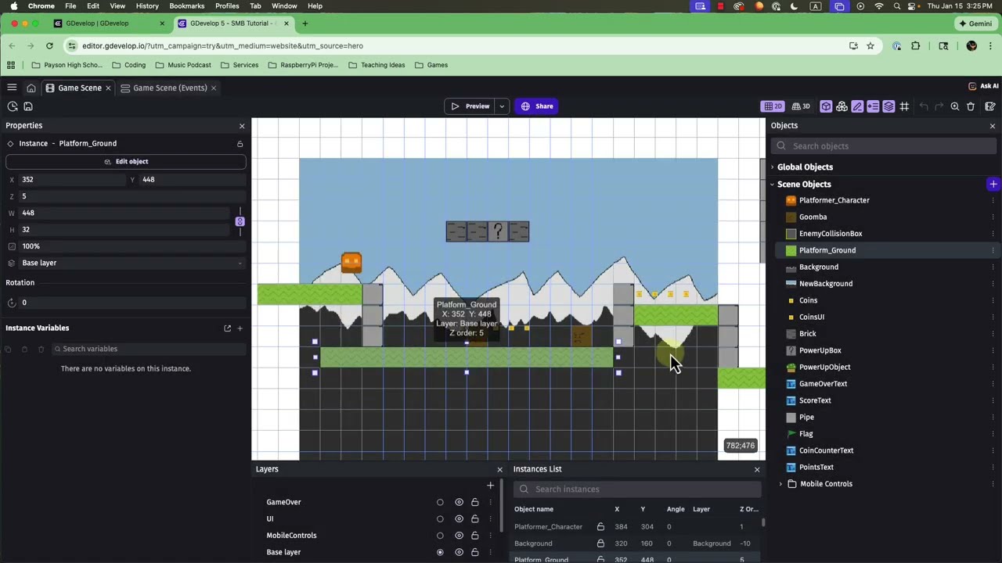Screen dimensions: 1002x563
Task: Add a new layer with plus icon
Action: coord(491,486)
